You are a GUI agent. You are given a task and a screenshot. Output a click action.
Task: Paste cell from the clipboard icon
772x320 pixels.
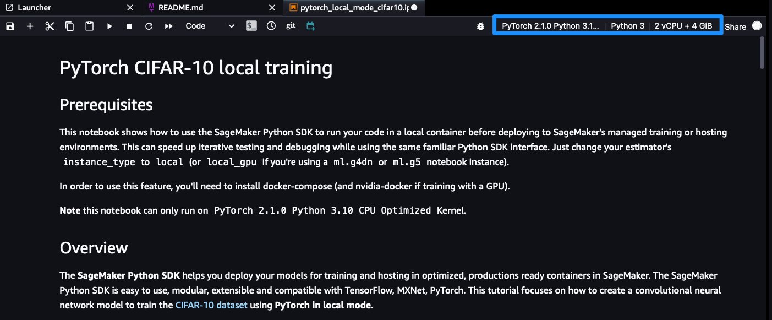(89, 26)
